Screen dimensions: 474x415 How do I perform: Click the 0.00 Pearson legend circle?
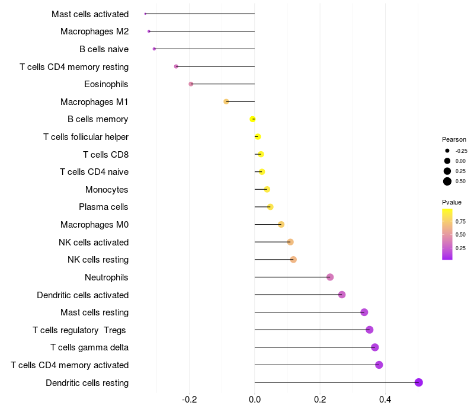coord(447,161)
